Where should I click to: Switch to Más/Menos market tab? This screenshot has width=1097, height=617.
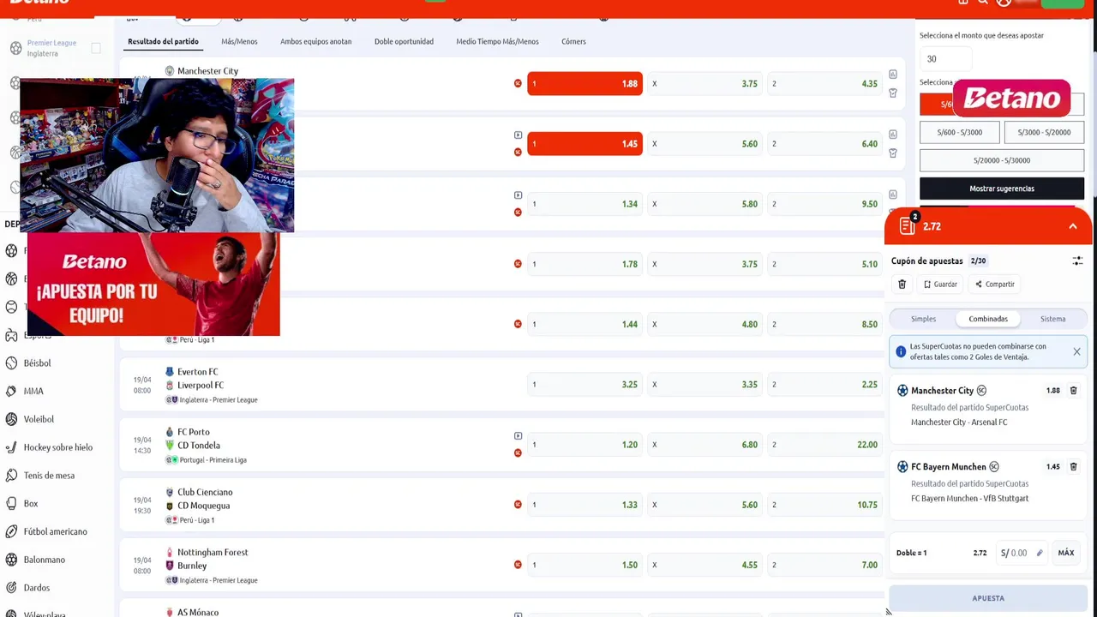click(239, 41)
